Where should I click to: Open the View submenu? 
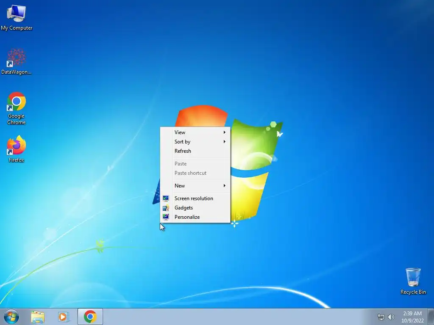click(x=195, y=132)
